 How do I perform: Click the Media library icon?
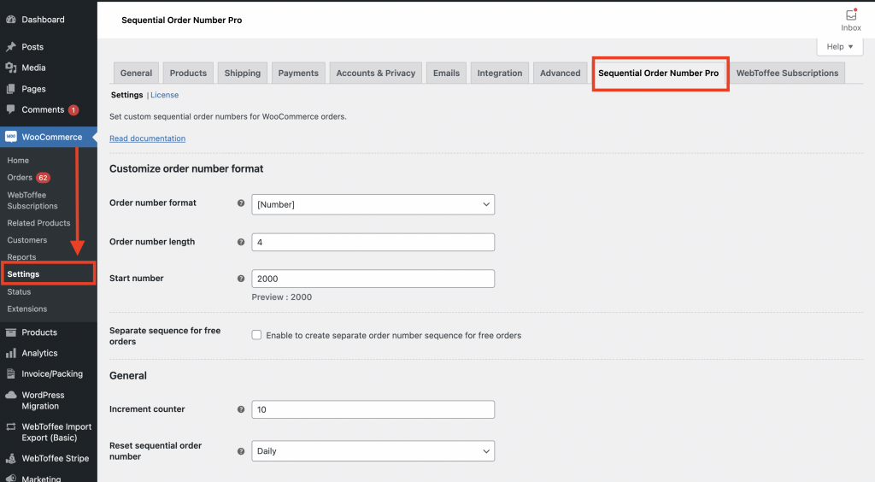point(10,68)
